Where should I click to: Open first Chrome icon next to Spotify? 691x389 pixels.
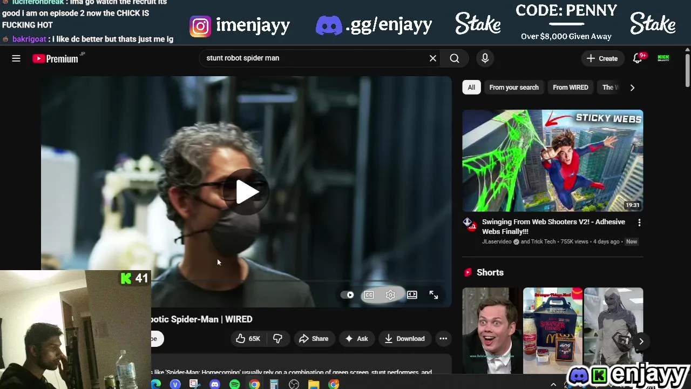click(x=254, y=384)
